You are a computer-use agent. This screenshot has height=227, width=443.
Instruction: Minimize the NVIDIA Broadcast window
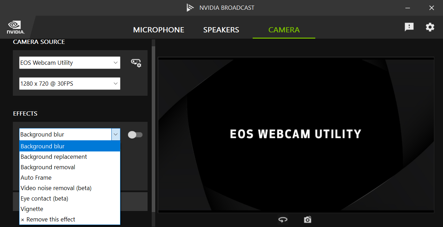tap(408, 8)
